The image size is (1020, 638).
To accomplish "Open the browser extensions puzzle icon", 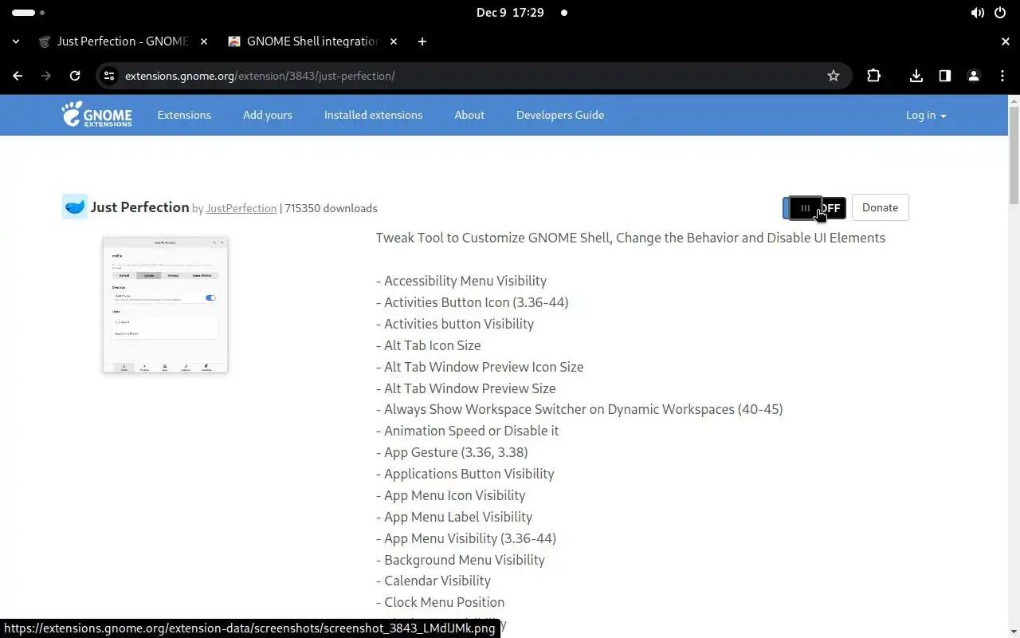I will click(x=874, y=76).
